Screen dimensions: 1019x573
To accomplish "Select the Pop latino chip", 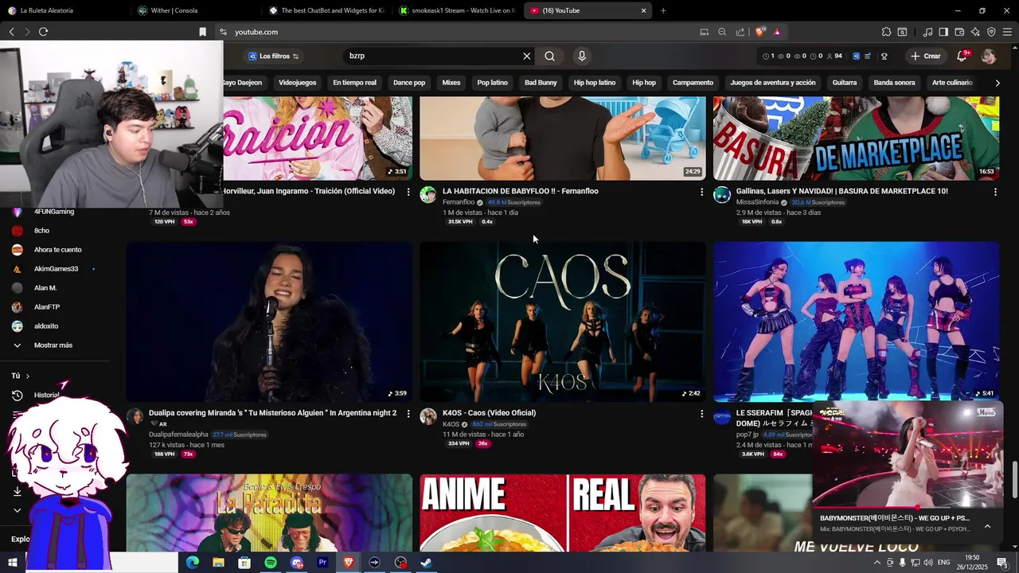I will (x=492, y=83).
